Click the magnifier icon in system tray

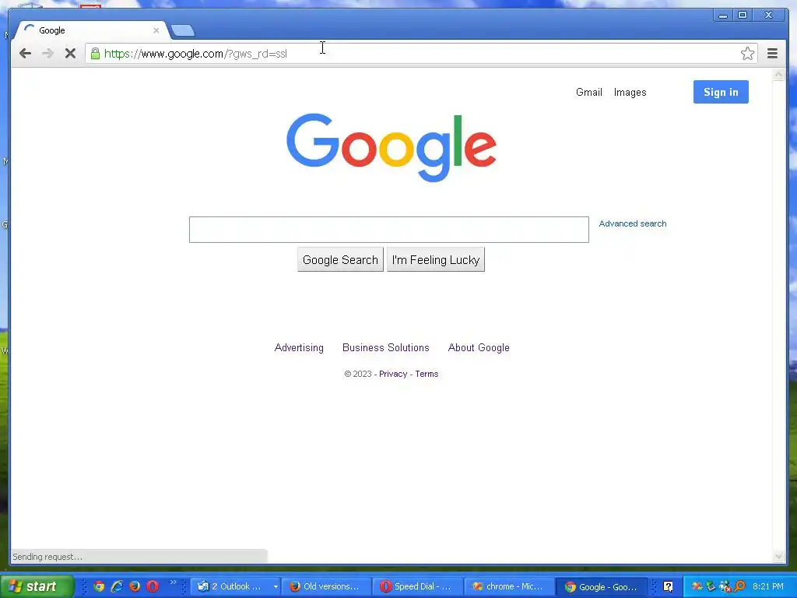(x=739, y=586)
